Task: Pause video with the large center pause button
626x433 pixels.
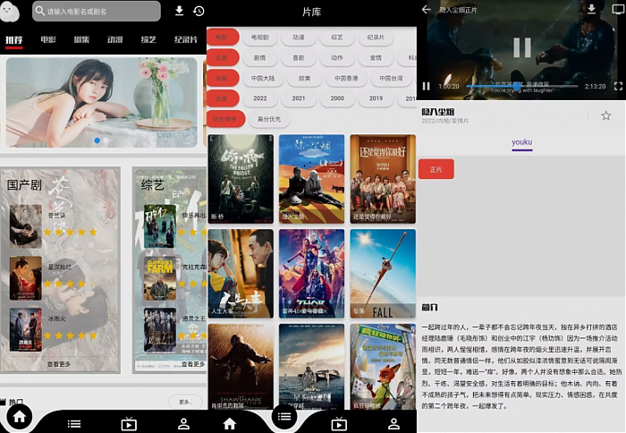Action: (x=521, y=47)
